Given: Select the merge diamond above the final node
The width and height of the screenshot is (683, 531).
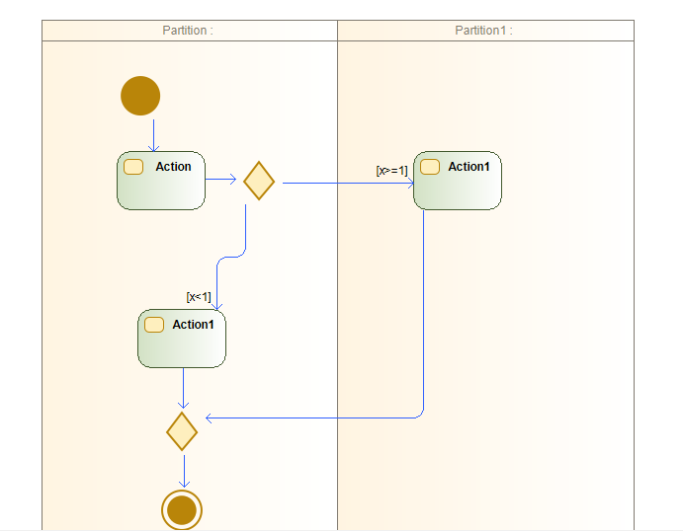Looking at the screenshot, I should pos(182,431).
